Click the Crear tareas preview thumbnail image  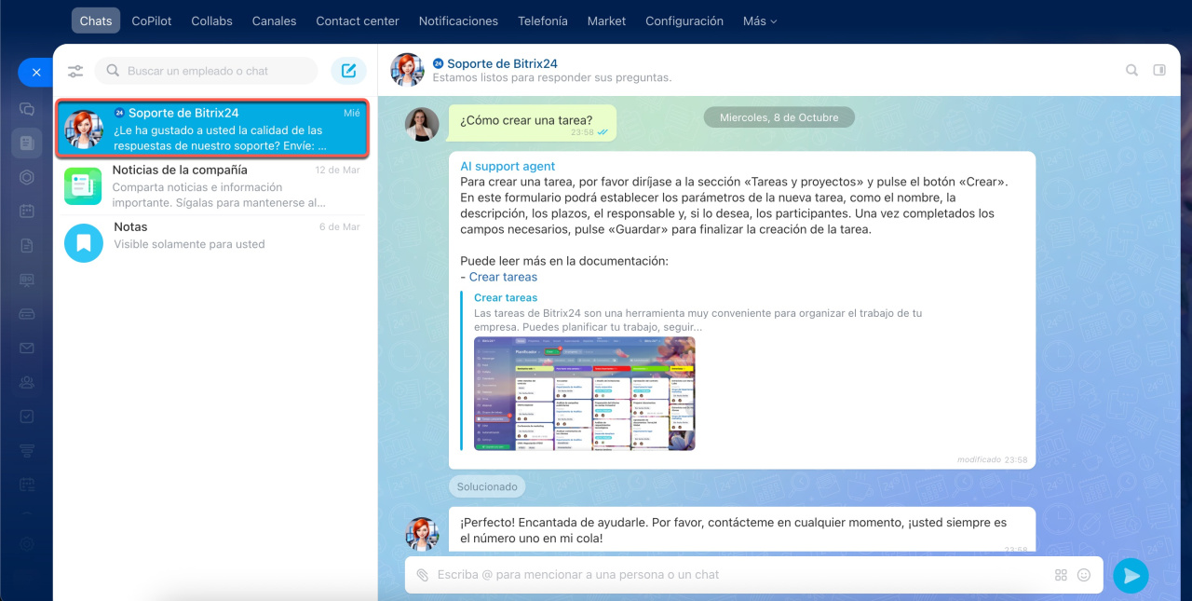point(584,393)
